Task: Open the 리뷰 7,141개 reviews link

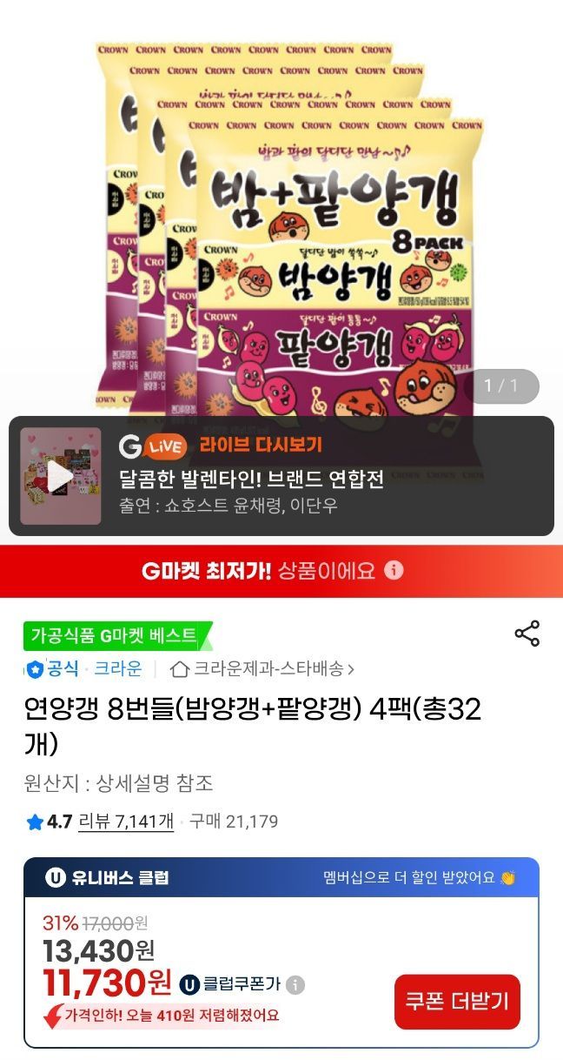Action: click(126, 822)
